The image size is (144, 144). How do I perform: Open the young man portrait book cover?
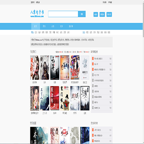35,98
